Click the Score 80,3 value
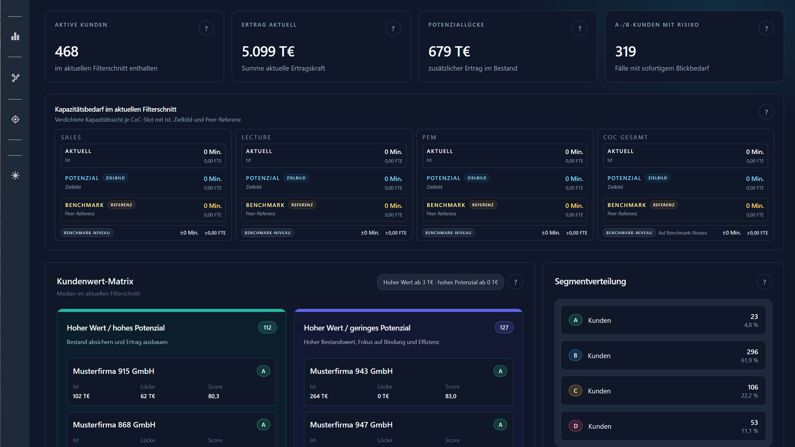 coord(214,396)
